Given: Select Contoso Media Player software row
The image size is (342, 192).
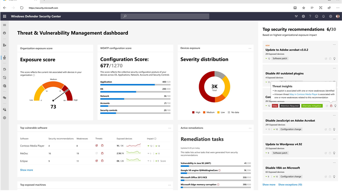Looking at the screenshot, I should tap(95, 146).
